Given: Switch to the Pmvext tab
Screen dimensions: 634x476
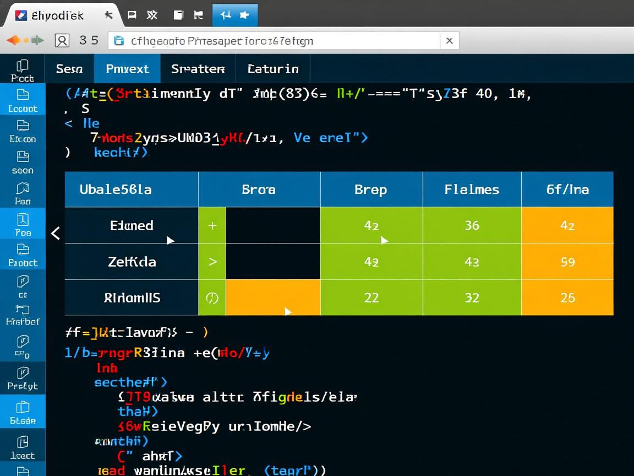Looking at the screenshot, I should tap(127, 69).
